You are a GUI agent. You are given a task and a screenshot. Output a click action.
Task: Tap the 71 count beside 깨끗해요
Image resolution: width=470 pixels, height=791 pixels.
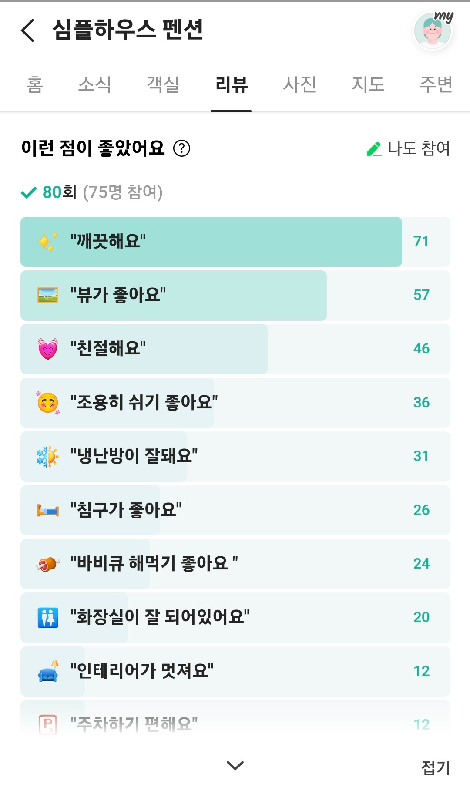(x=421, y=242)
